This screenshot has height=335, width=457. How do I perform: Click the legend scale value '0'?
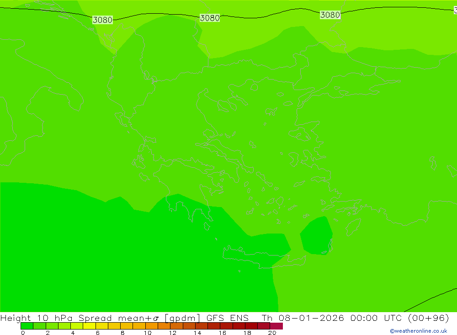(x=23, y=333)
